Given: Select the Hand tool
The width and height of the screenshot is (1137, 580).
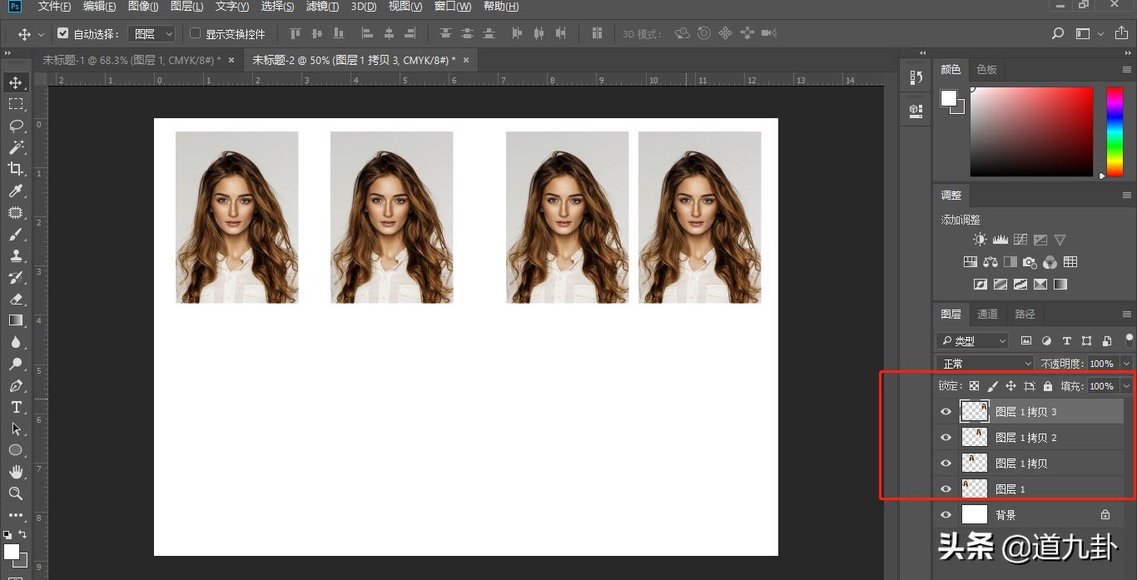Looking at the screenshot, I should pos(16,472).
